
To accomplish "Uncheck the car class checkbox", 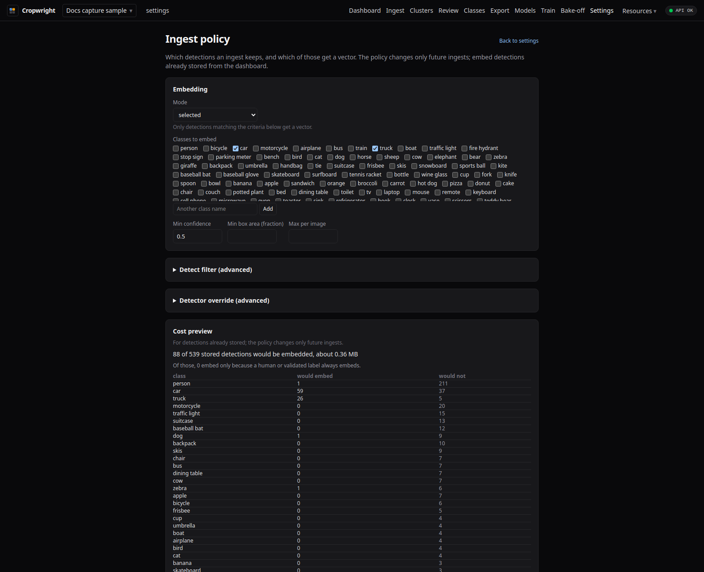I will tap(236, 148).
